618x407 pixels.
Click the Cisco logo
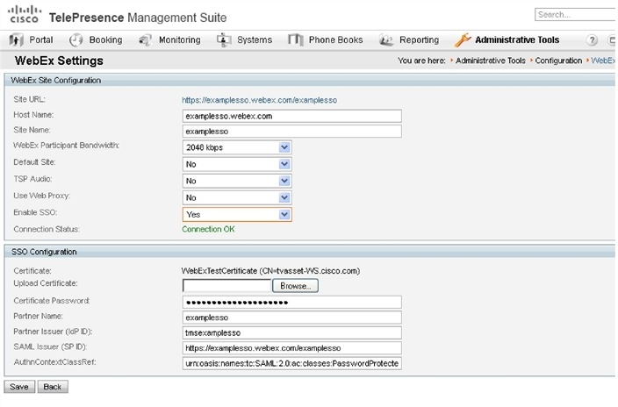[25, 14]
